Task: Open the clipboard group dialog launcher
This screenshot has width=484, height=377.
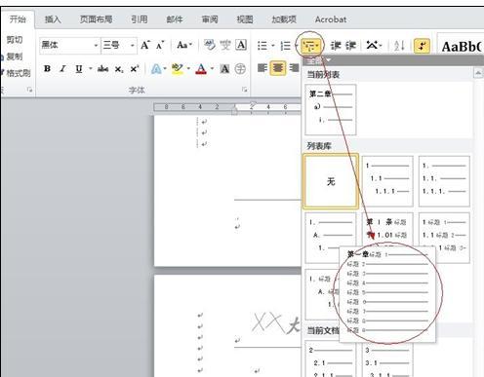Action: coord(29,90)
